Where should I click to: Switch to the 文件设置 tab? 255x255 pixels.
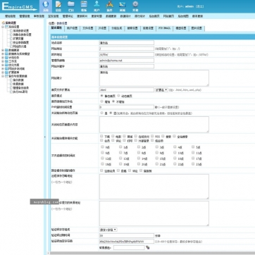coord(88,28)
